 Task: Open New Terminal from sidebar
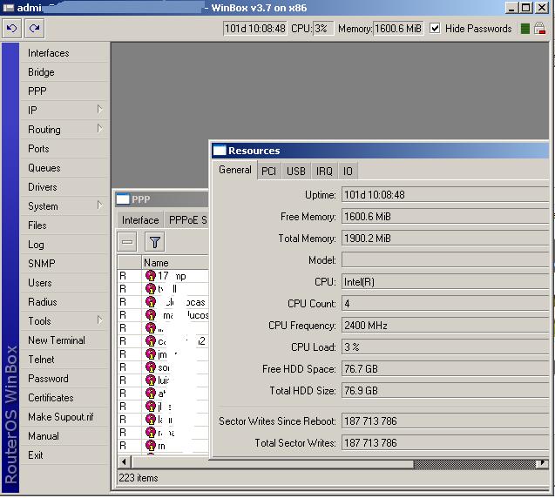tap(57, 340)
